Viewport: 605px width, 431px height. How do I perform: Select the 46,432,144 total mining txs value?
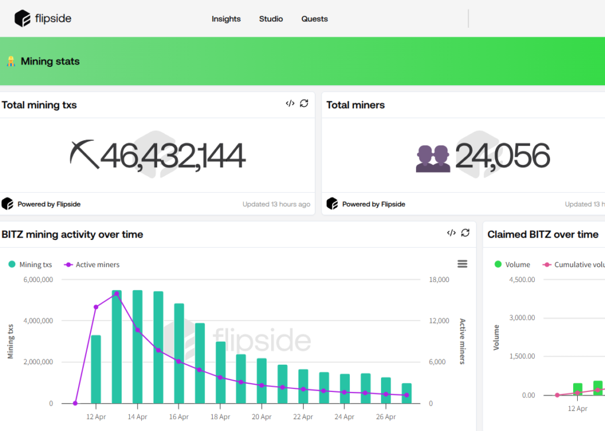173,155
